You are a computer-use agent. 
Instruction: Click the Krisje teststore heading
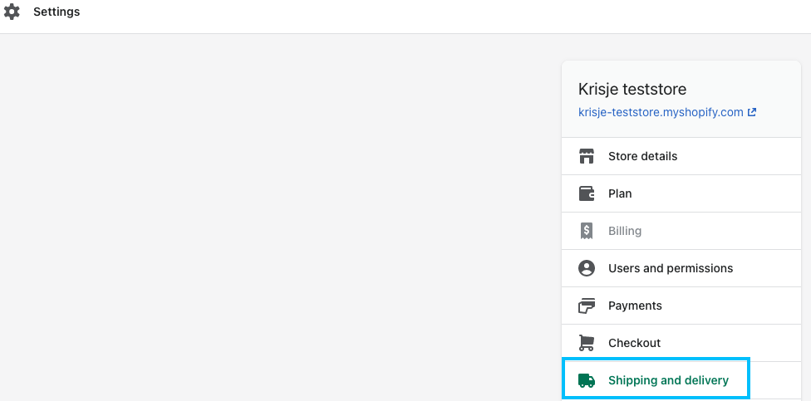[632, 90]
